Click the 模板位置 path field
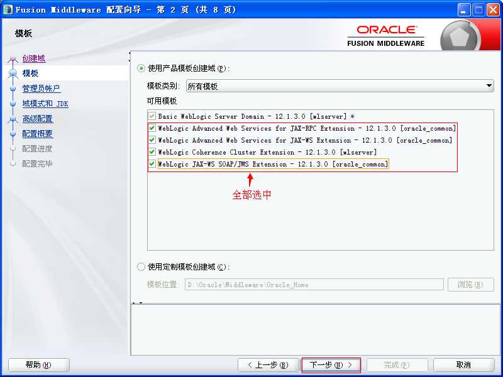 pyautogui.click(x=314, y=285)
